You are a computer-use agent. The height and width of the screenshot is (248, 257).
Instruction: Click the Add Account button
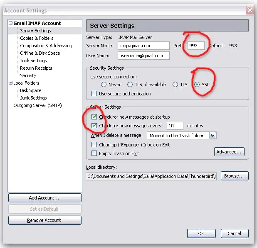point(45,198)
